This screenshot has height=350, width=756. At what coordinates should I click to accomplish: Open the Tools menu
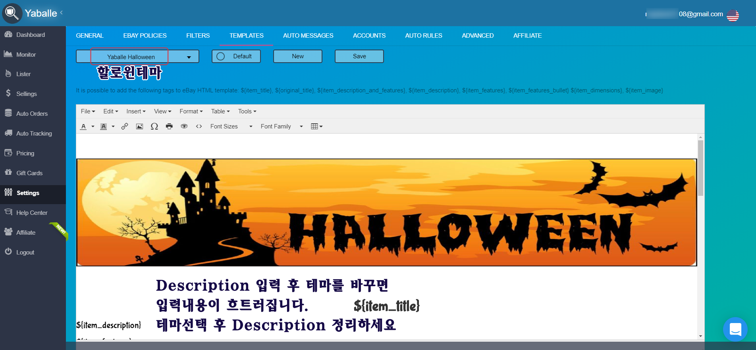tap(247, 111)
